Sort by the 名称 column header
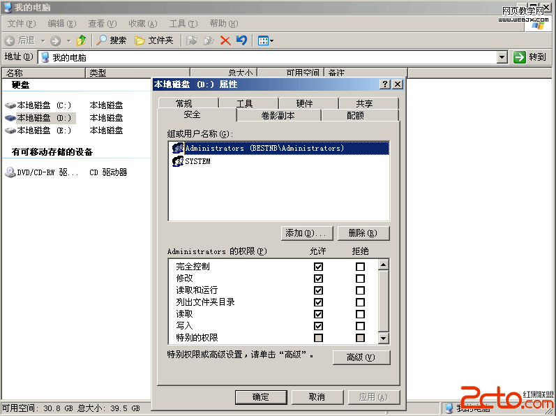The height and width of the screenshot is (416, 556). 44,73
